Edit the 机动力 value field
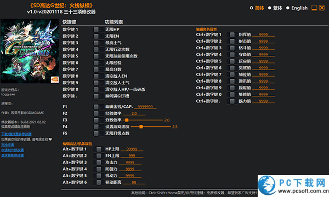This screenshot has height=197, width=329. pyautogui.click(x=130, y=176)
